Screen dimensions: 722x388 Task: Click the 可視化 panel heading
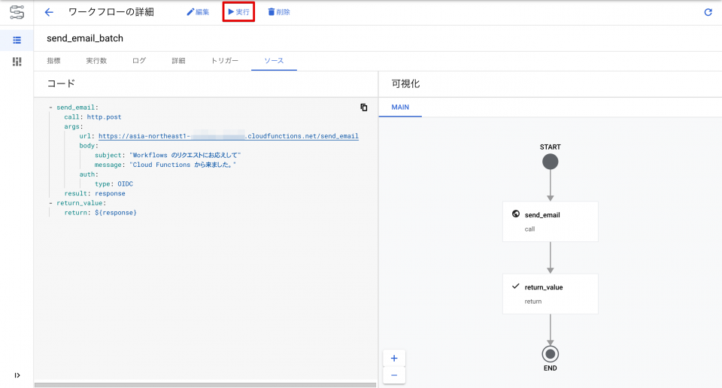coord(405,83)
